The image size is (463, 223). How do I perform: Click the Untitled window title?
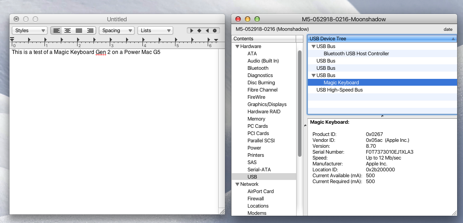click(117, 19)
